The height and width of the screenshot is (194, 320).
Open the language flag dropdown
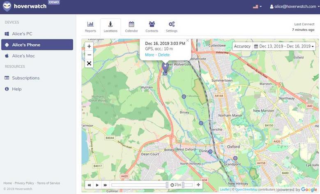pyautogui.click(x=258, y=7)
